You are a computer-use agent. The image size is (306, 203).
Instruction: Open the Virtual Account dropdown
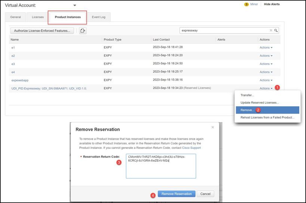[74, 6]
